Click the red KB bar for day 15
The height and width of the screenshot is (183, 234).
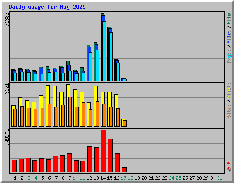110,155
